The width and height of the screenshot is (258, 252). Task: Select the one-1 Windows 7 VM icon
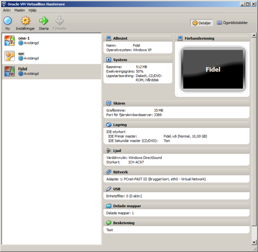click(x=9, y=40)
